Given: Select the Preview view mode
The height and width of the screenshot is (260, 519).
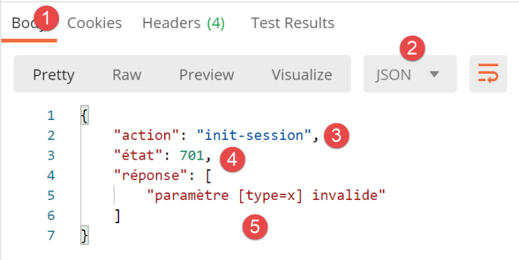Looking at the screenshot, I should coord(207,75).
